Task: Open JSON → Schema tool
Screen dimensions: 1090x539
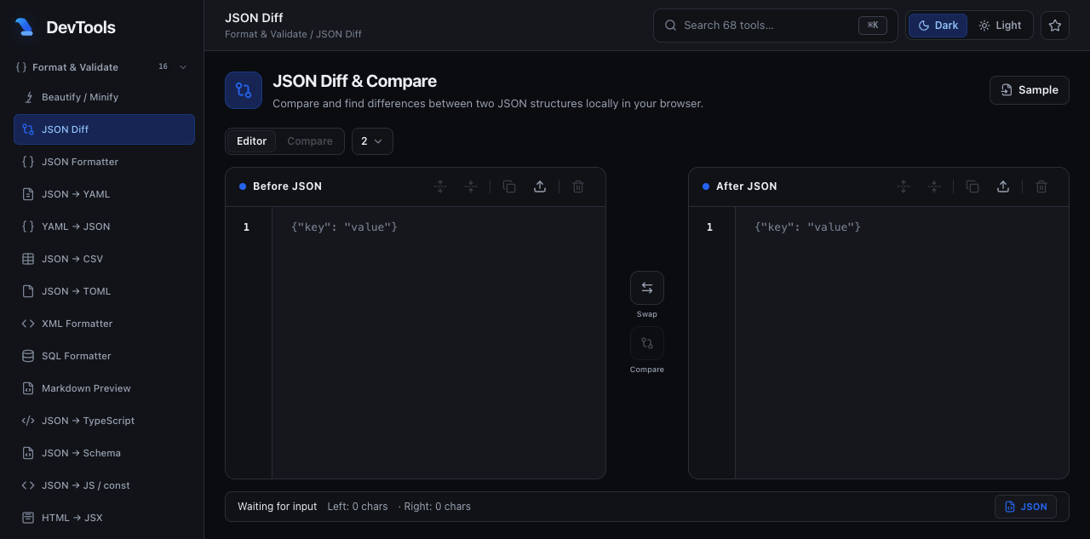Action: [x=104, y=453]
